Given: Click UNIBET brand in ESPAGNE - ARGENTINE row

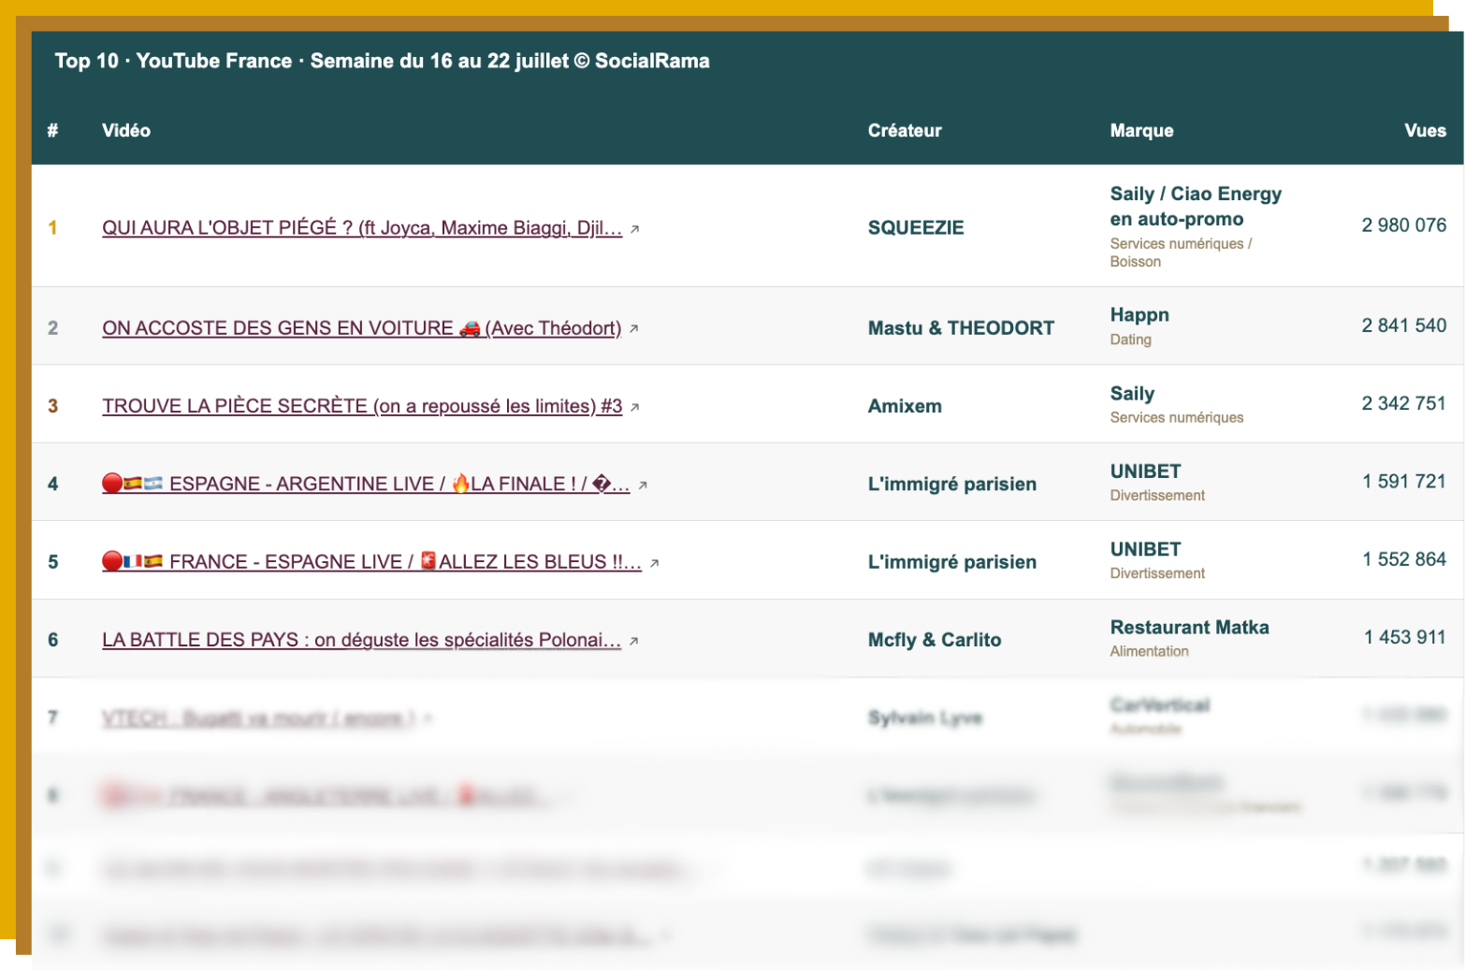Looking at the screenshot, I should point(1145,471).
